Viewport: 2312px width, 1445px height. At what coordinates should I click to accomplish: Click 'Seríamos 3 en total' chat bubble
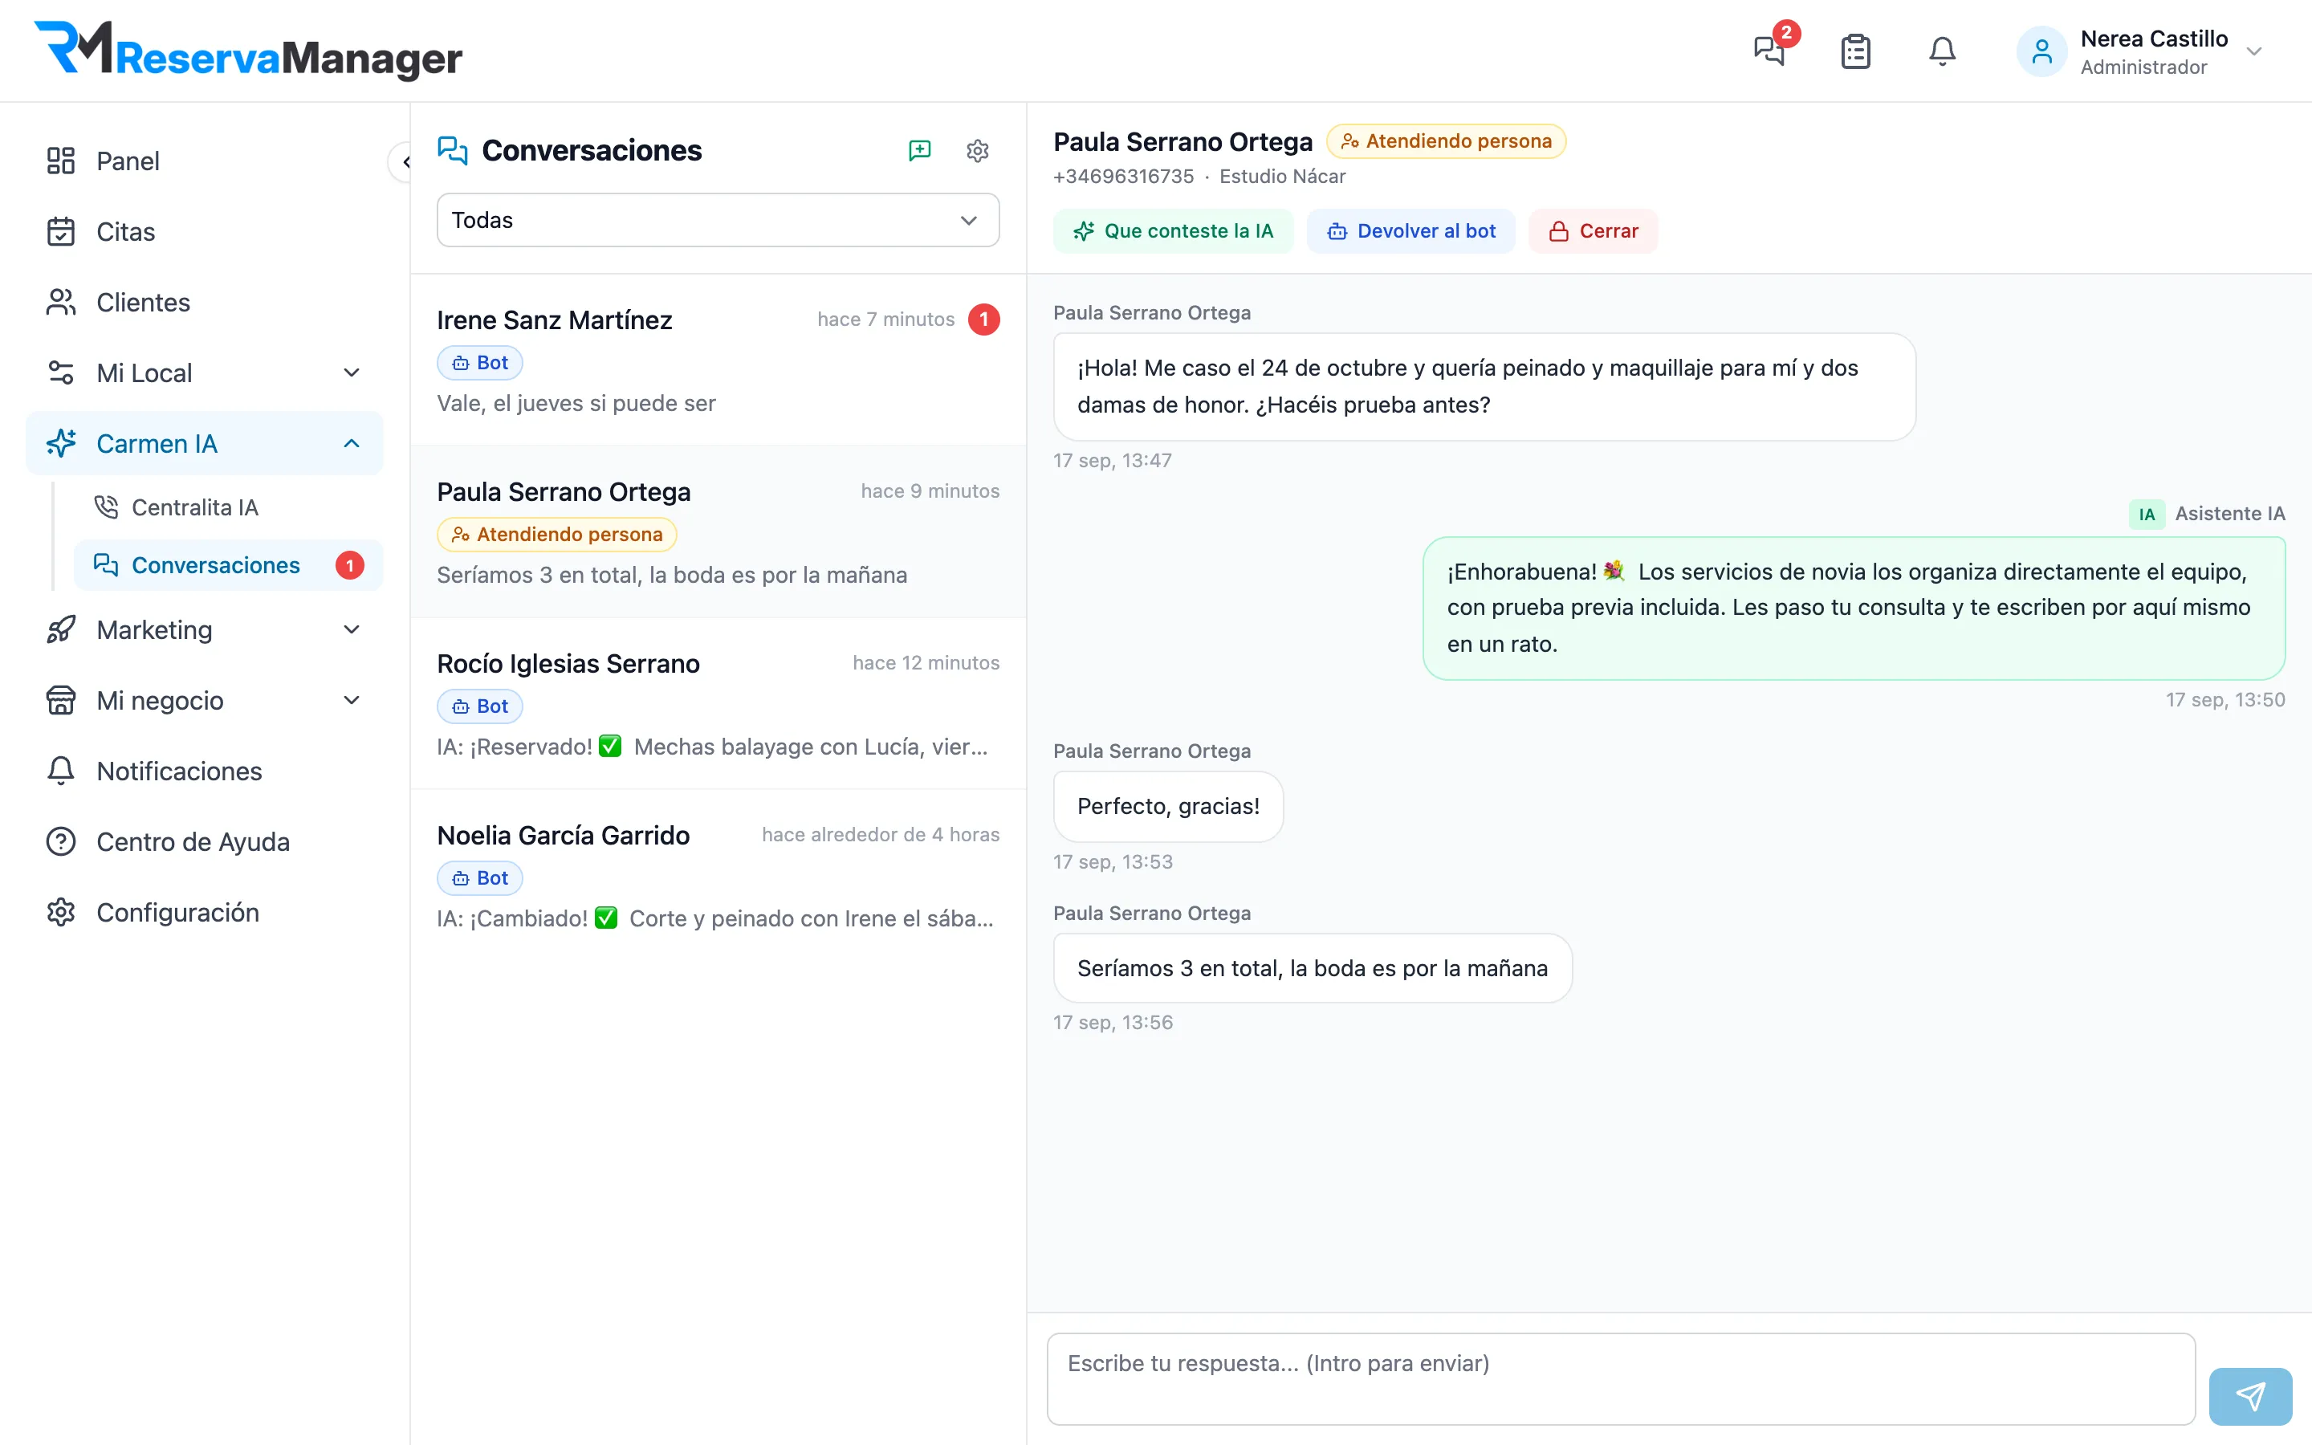1313,968
